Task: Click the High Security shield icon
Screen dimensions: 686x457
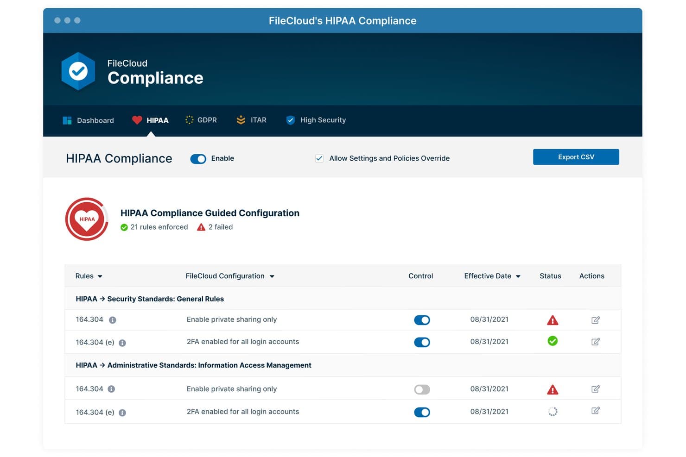Action: coord(291,120)
